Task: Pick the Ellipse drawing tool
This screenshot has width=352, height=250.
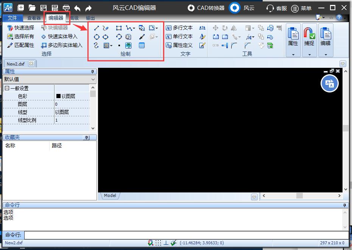Action: (105, 37)
